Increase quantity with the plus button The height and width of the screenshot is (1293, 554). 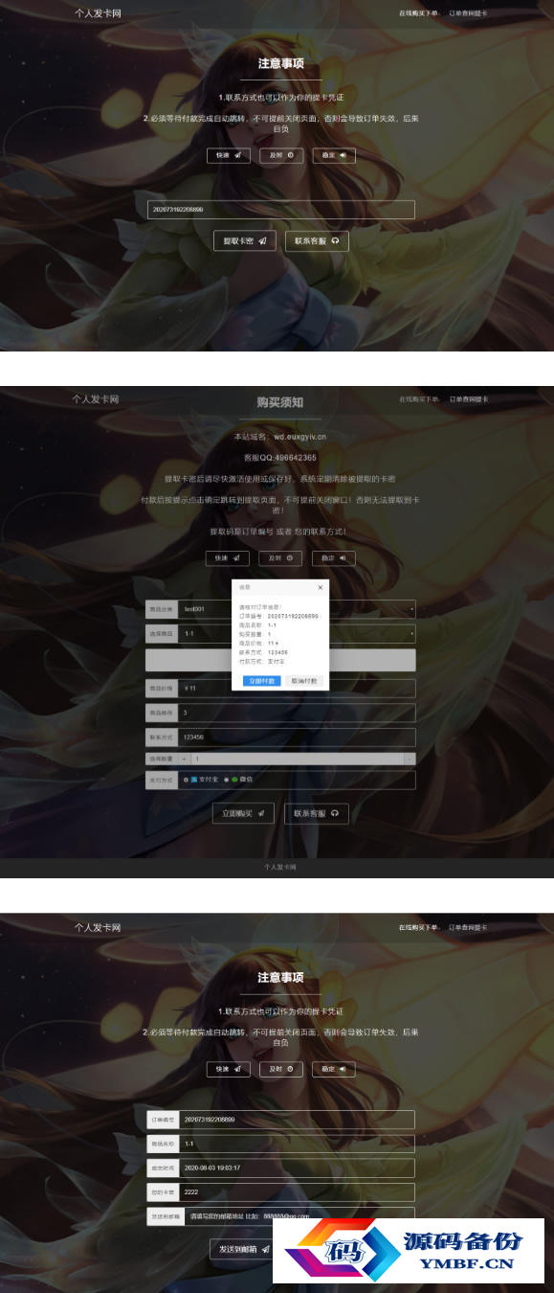(x=185, y=759)
